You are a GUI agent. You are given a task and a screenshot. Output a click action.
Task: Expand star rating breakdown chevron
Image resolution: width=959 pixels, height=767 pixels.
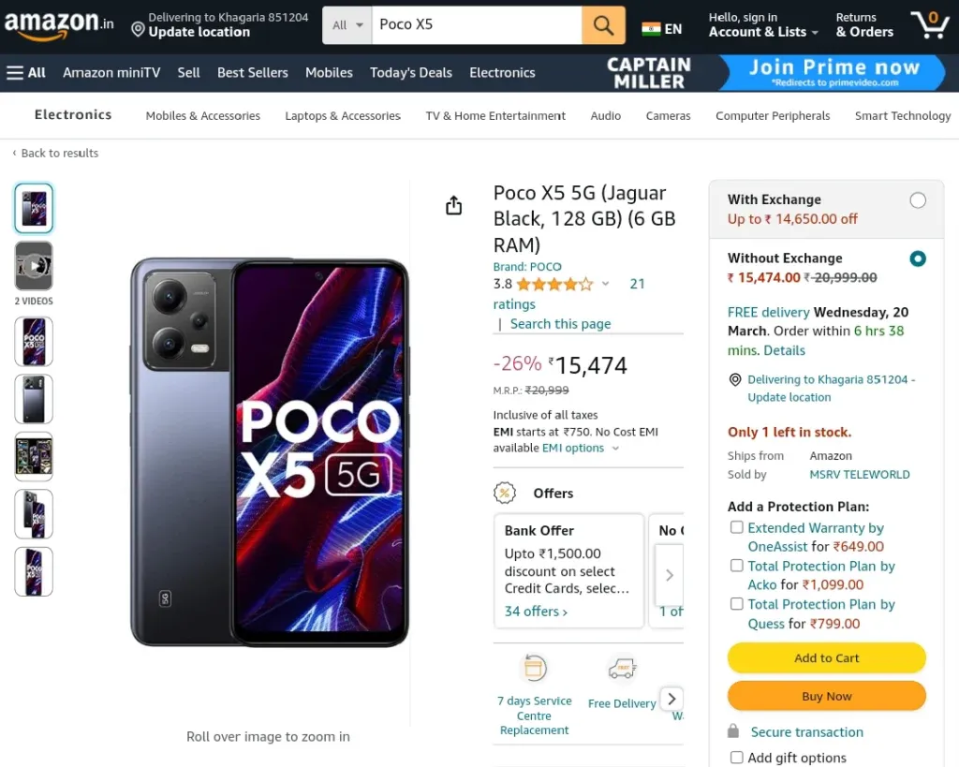click(606, 284)
